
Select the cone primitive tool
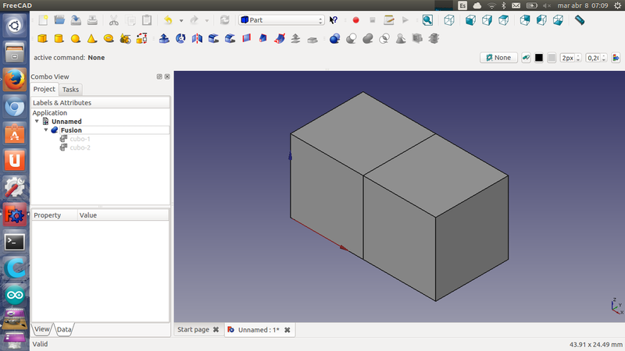(x=92, y=37)
